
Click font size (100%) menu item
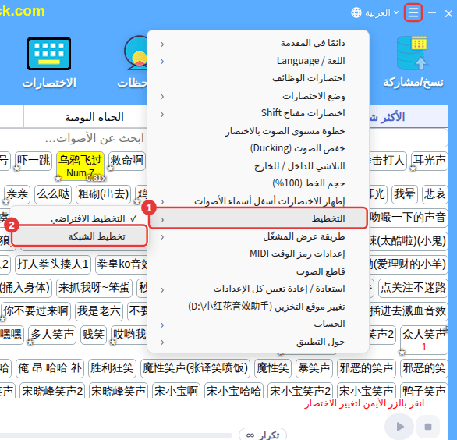click(258, 183)
